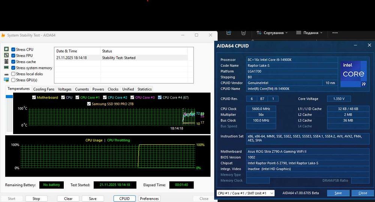
Task: Click the Stress GPU(s) monitor icon
Action: point(6,80)
